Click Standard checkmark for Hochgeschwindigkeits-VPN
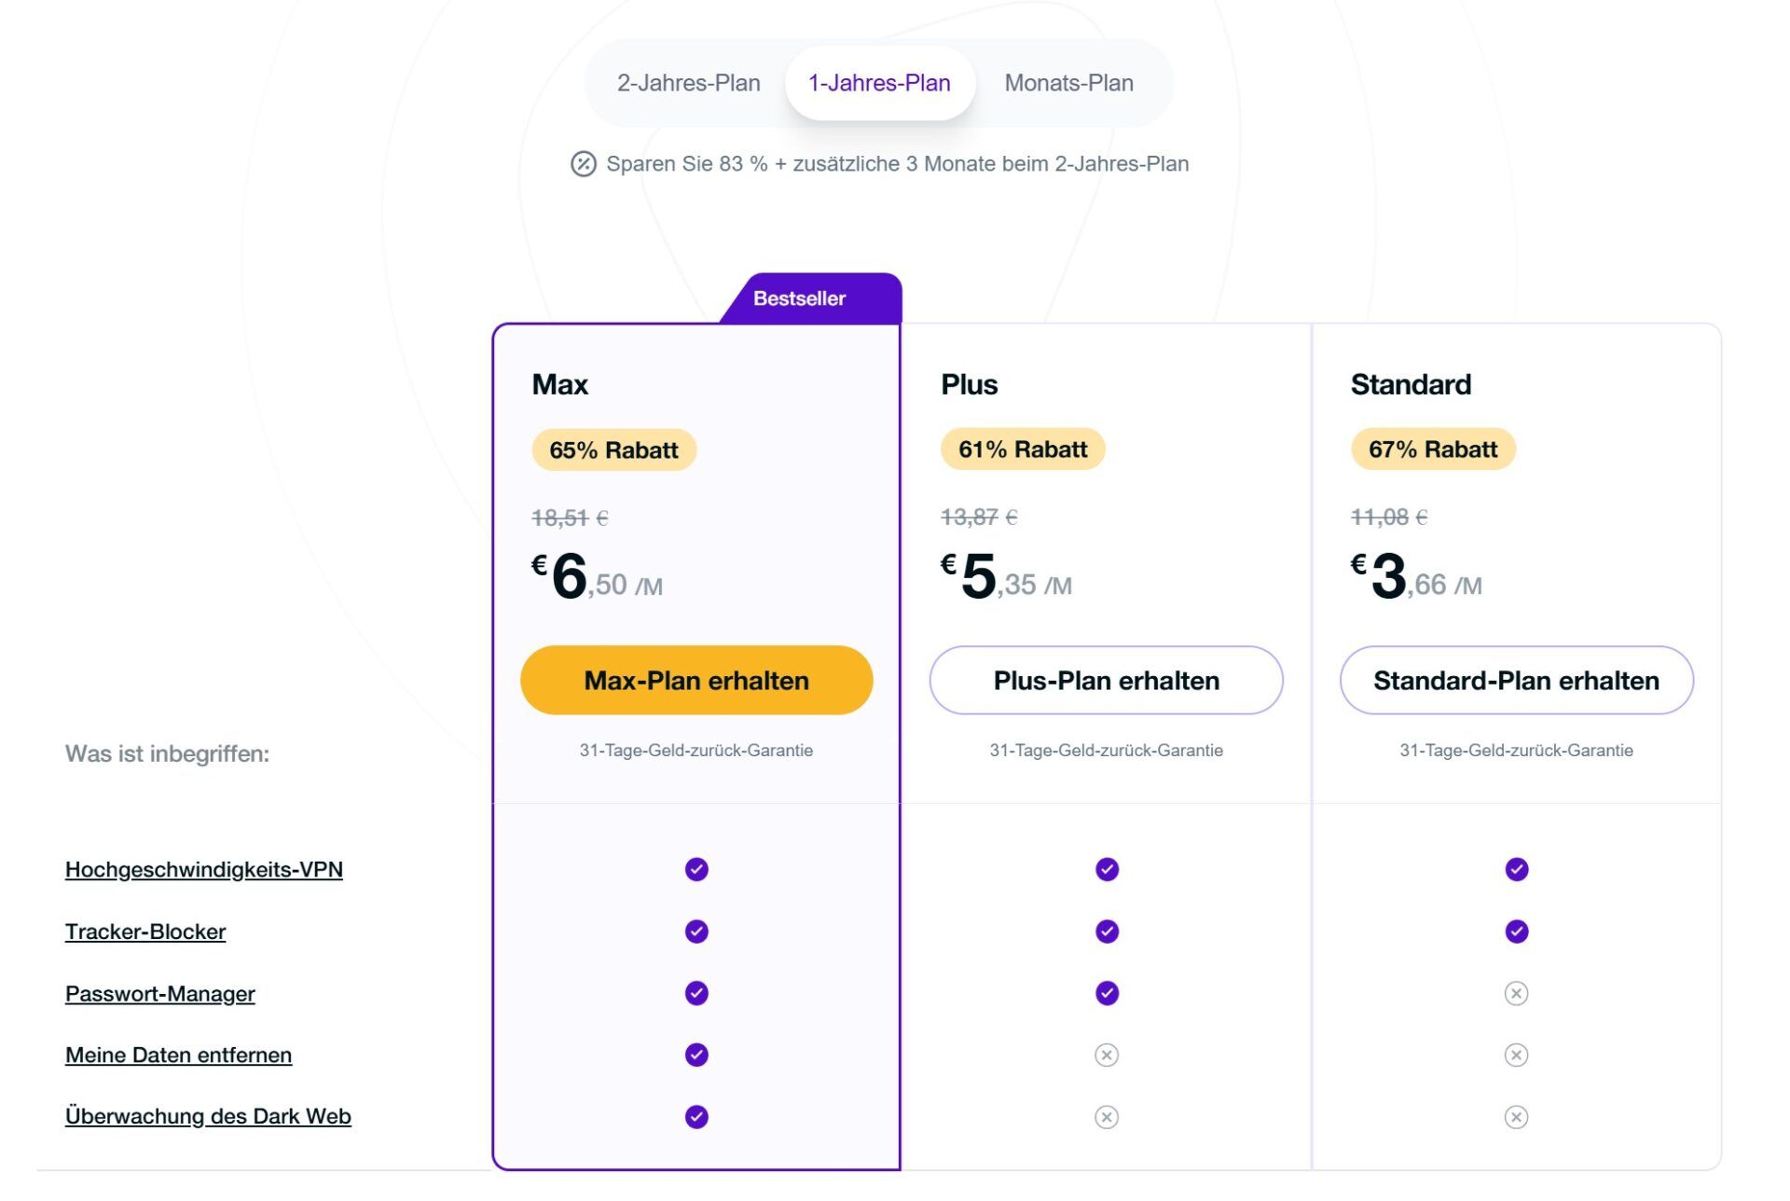The width and height of the screenshot is (1790, 1201). (x=1516, y=870)
